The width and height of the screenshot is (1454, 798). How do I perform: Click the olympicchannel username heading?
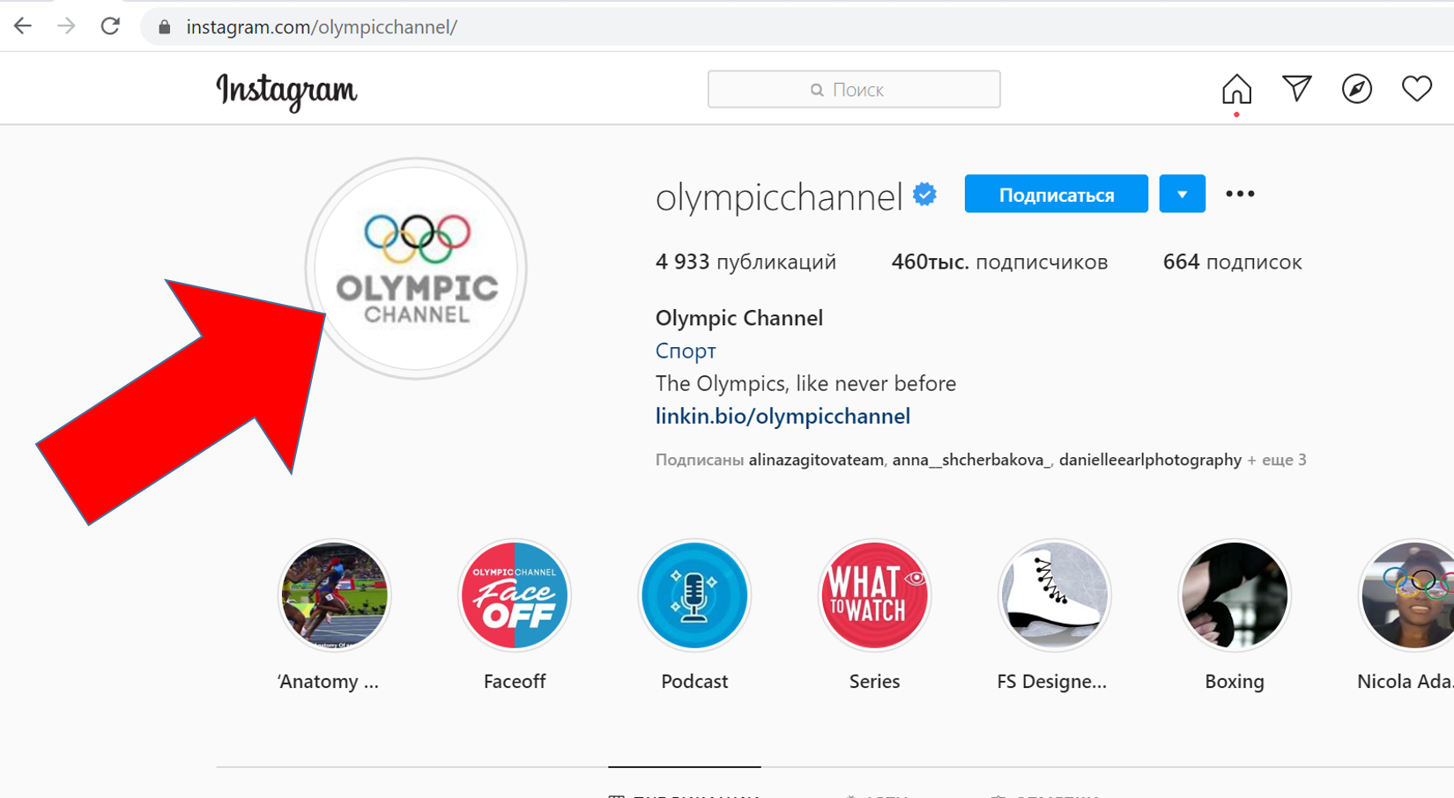pyautogui.click(x=779, y=196)
